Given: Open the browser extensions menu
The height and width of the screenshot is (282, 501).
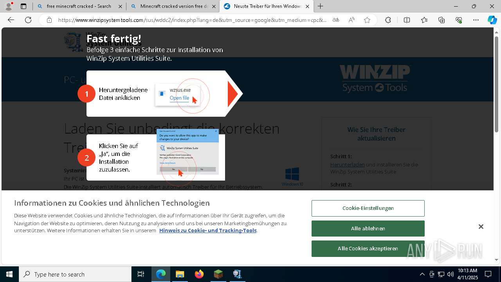Looking at the screenshot, I should (x=388, y=20).
